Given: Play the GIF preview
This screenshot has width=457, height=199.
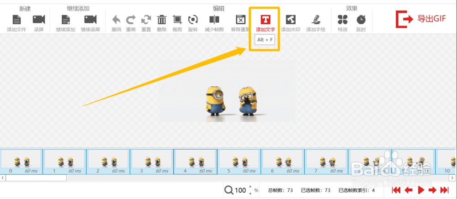Looking at the screenshot, I should [x=421, y=190].
